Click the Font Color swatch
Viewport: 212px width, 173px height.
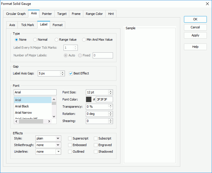(89, 99)
